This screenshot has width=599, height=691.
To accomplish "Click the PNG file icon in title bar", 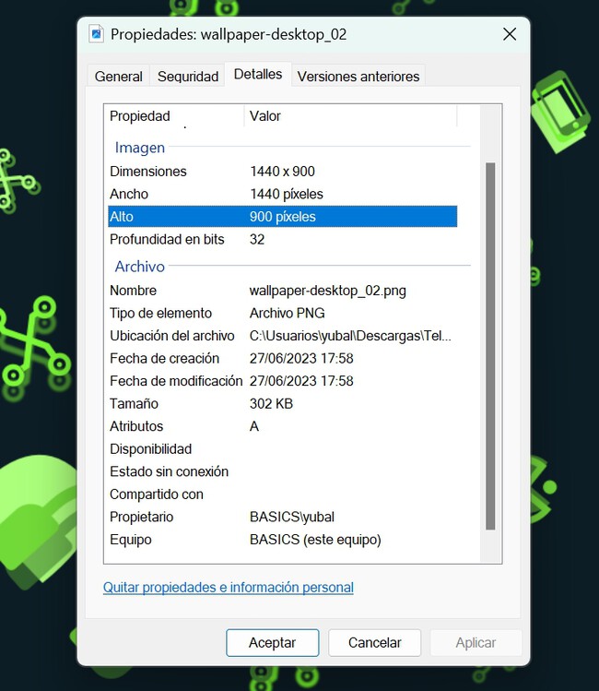I will click(97, 34).
